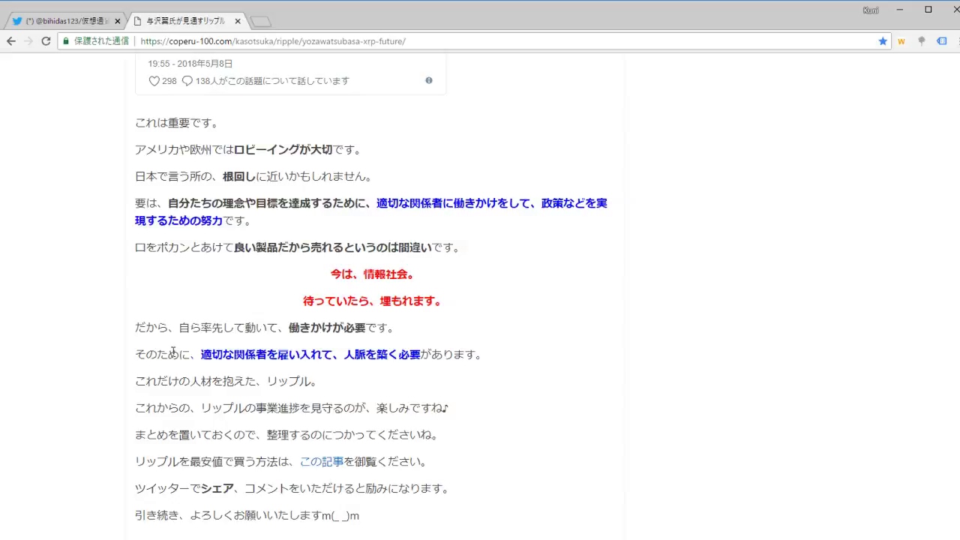Screen dimensions: 960x540
Task: Open the blue tag extension icon
Action: coord(942,41)
